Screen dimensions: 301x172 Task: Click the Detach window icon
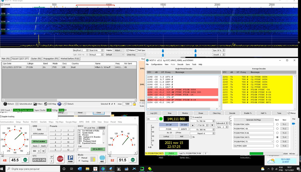point(65,104)
